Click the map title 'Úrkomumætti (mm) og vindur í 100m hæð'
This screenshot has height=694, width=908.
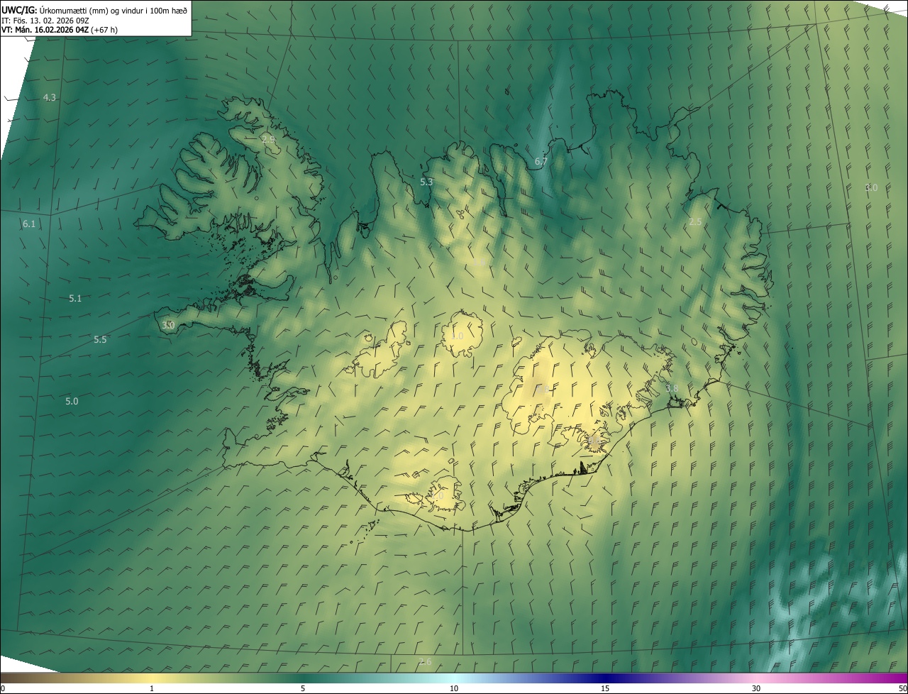coord(113,10)
